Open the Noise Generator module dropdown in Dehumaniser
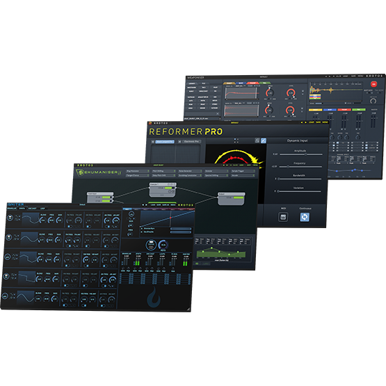Screen dimensions: 386x386 190,171
